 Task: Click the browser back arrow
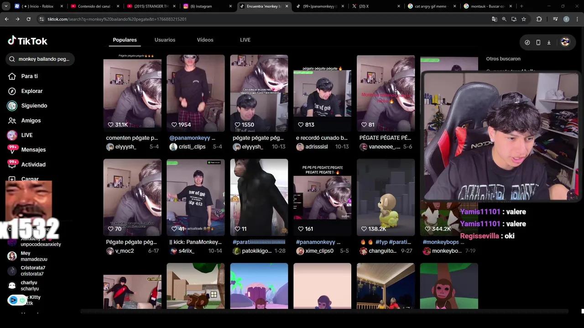click(x=6, y=19)
